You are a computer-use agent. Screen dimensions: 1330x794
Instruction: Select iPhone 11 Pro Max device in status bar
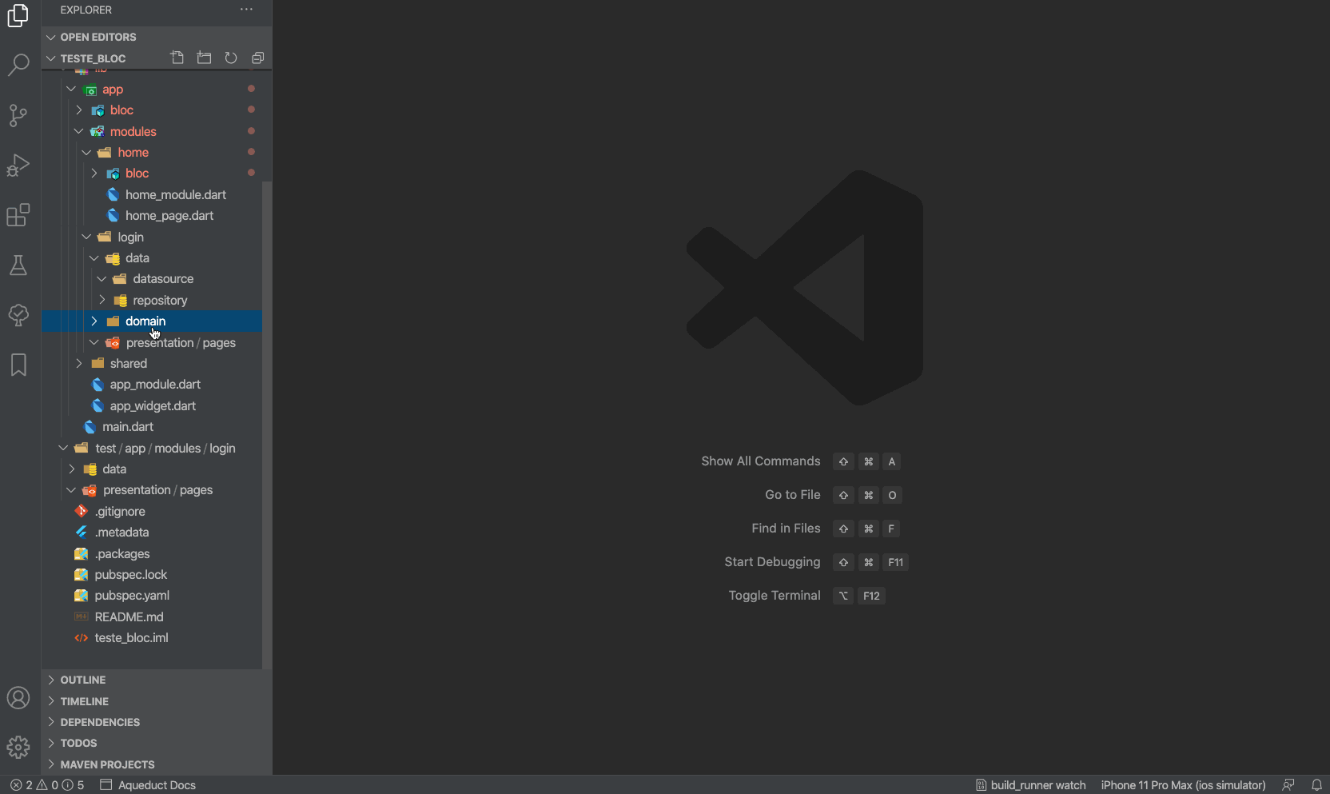point(1183,785)
